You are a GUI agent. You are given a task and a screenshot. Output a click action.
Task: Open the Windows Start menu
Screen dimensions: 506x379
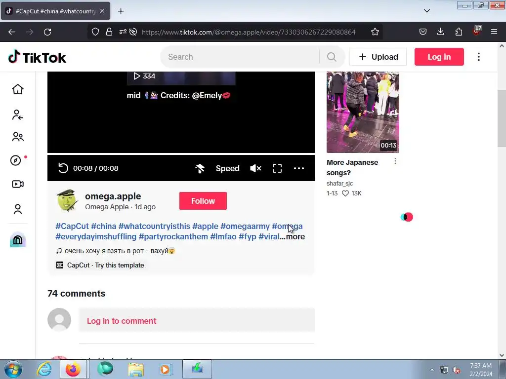pos(13,369)
